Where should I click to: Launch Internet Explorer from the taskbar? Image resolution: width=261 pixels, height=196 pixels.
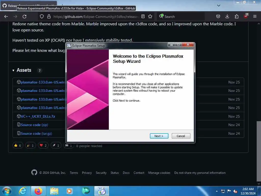pyautogui.click(x=23, y=191)
